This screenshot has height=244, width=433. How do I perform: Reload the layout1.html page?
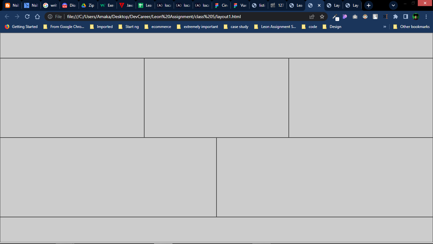27,17
